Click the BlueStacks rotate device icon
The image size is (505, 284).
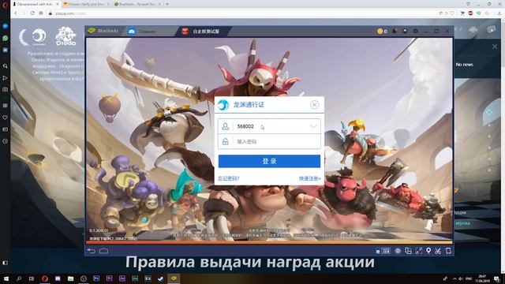coord(448,251)
